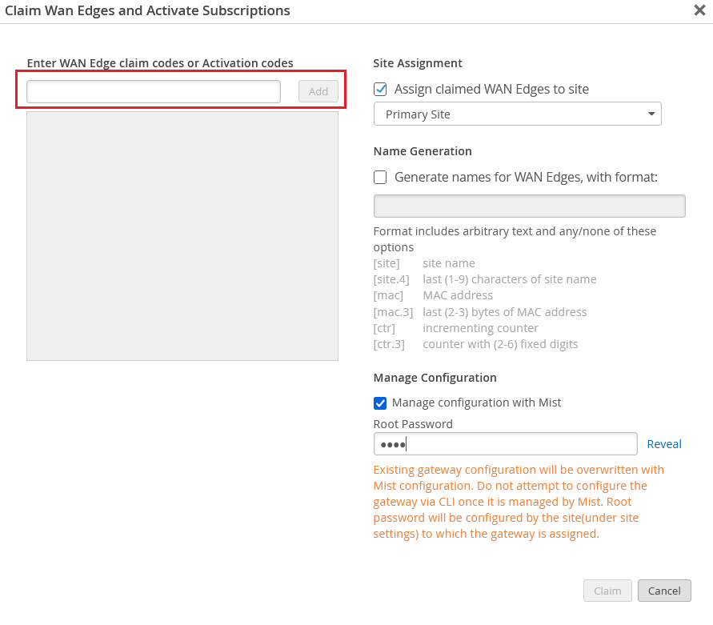Cancel the claim dialog
The height and width of the screenshot is (625, 713).
coord(664,591)
